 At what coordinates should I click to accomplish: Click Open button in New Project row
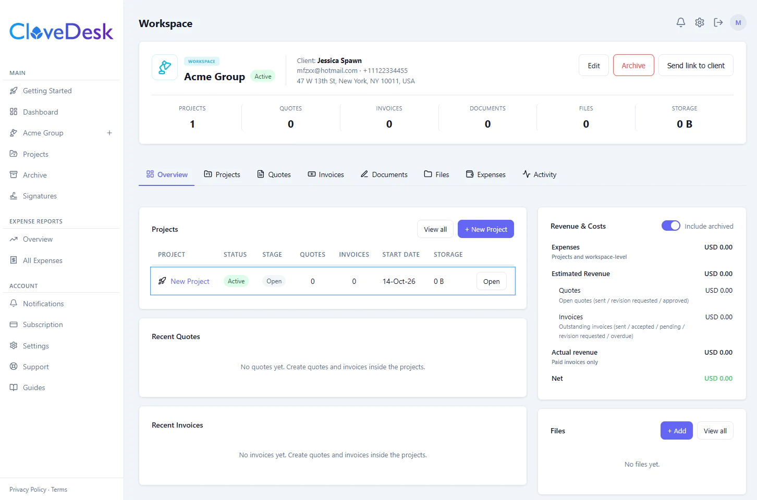(492, 281)
